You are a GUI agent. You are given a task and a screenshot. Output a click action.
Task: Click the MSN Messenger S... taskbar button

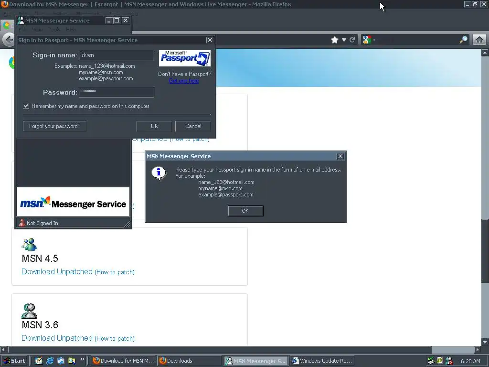coord(256,361)
